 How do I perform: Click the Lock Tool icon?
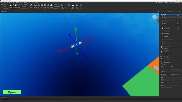54,7
